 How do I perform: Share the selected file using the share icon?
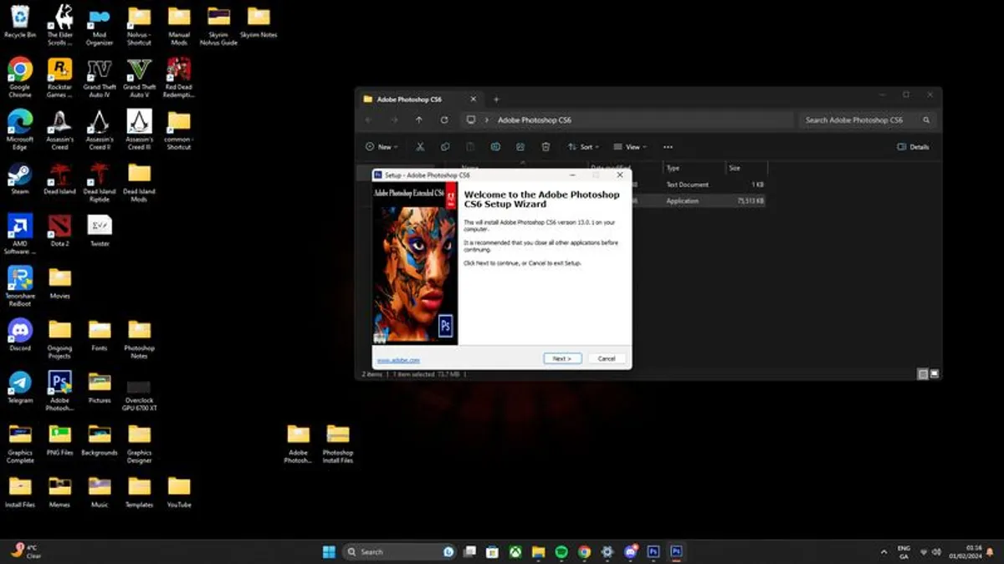521,146
